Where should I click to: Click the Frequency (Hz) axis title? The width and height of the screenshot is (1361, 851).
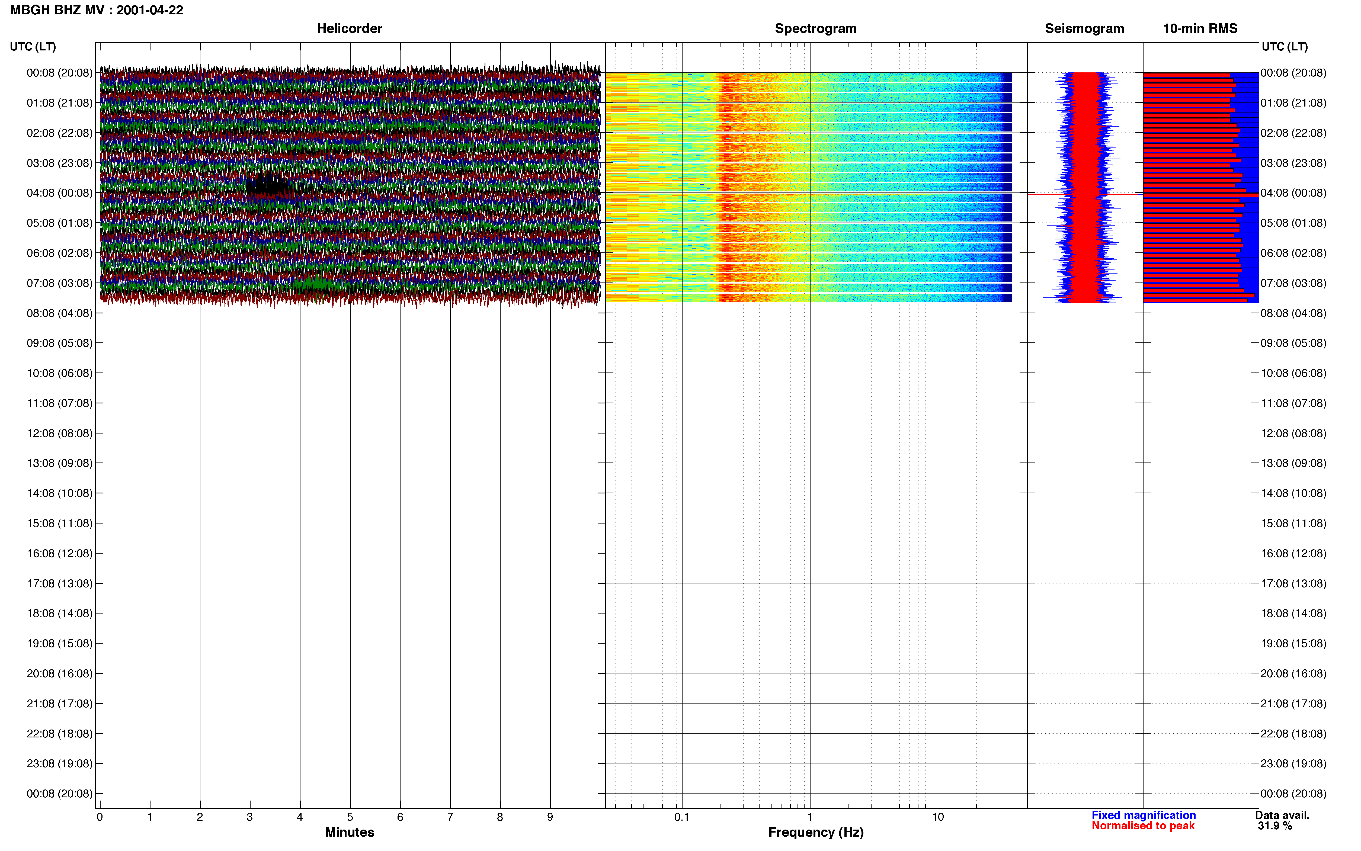point(816,832)
